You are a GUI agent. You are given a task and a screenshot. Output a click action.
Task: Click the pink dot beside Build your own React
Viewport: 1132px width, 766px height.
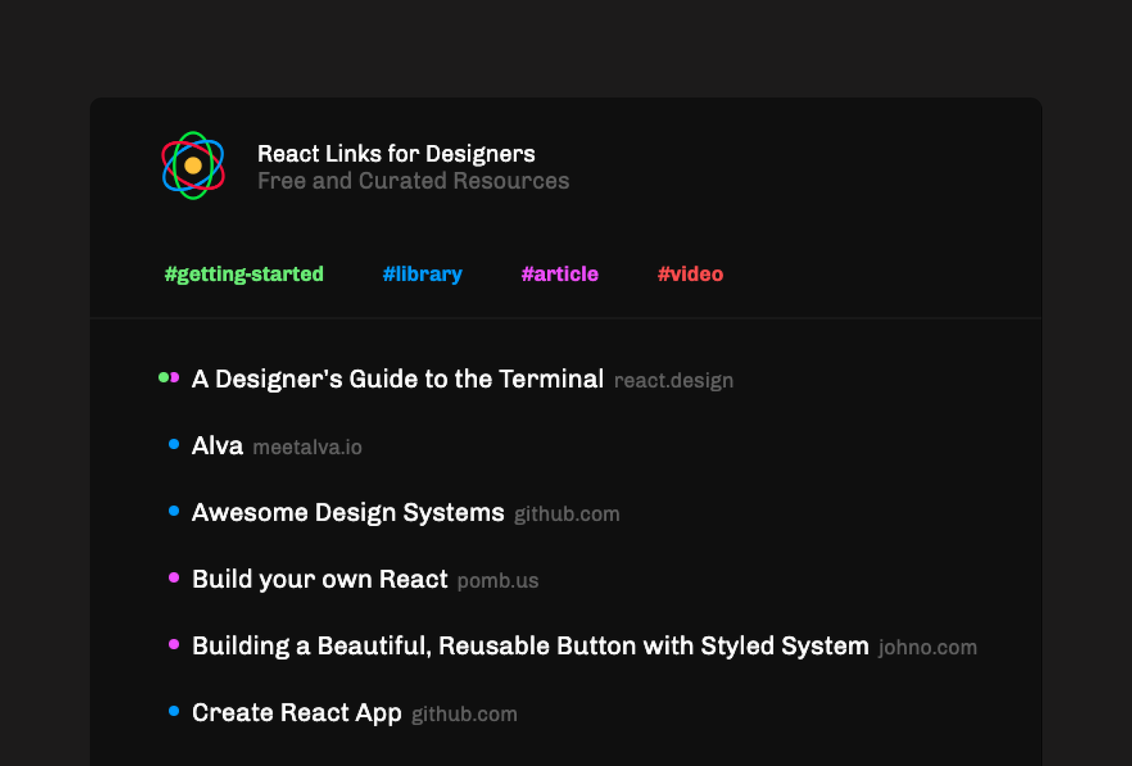tap(174, 577)
